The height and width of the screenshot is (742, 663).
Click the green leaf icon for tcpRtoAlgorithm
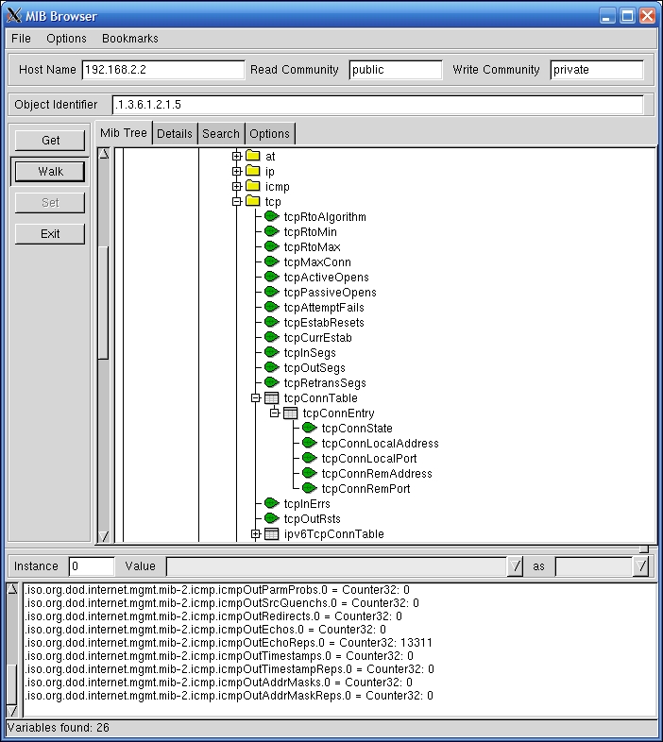pos(272,216)
